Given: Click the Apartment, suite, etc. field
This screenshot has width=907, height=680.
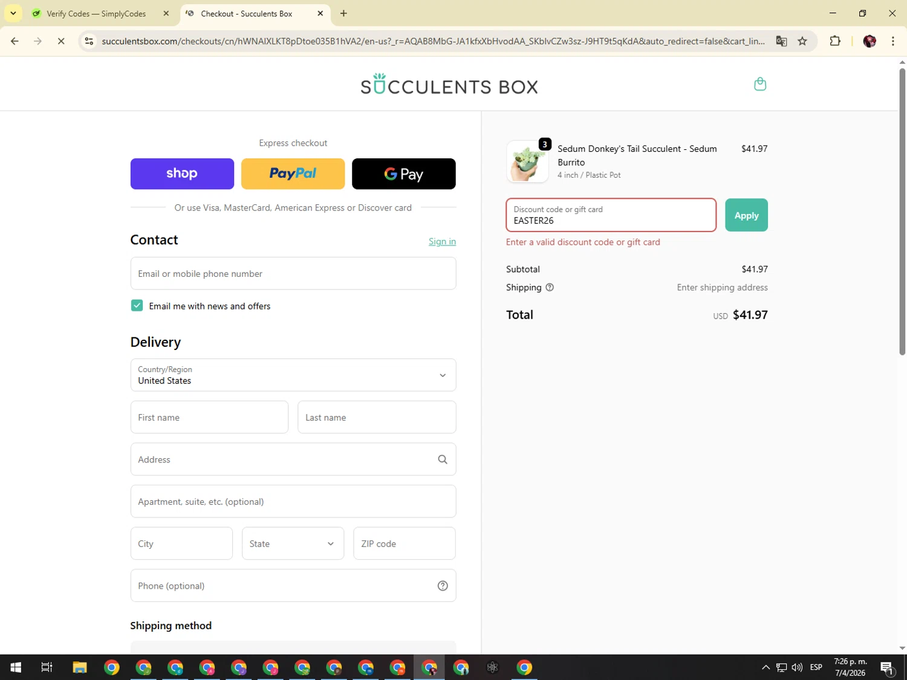Looking at the screenshot, I should (x=293, y=501).
